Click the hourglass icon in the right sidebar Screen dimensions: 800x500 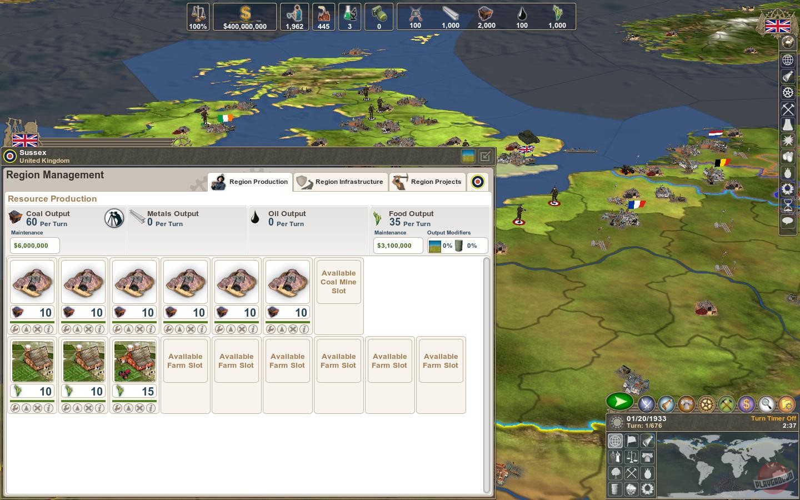tap(788, 206)
